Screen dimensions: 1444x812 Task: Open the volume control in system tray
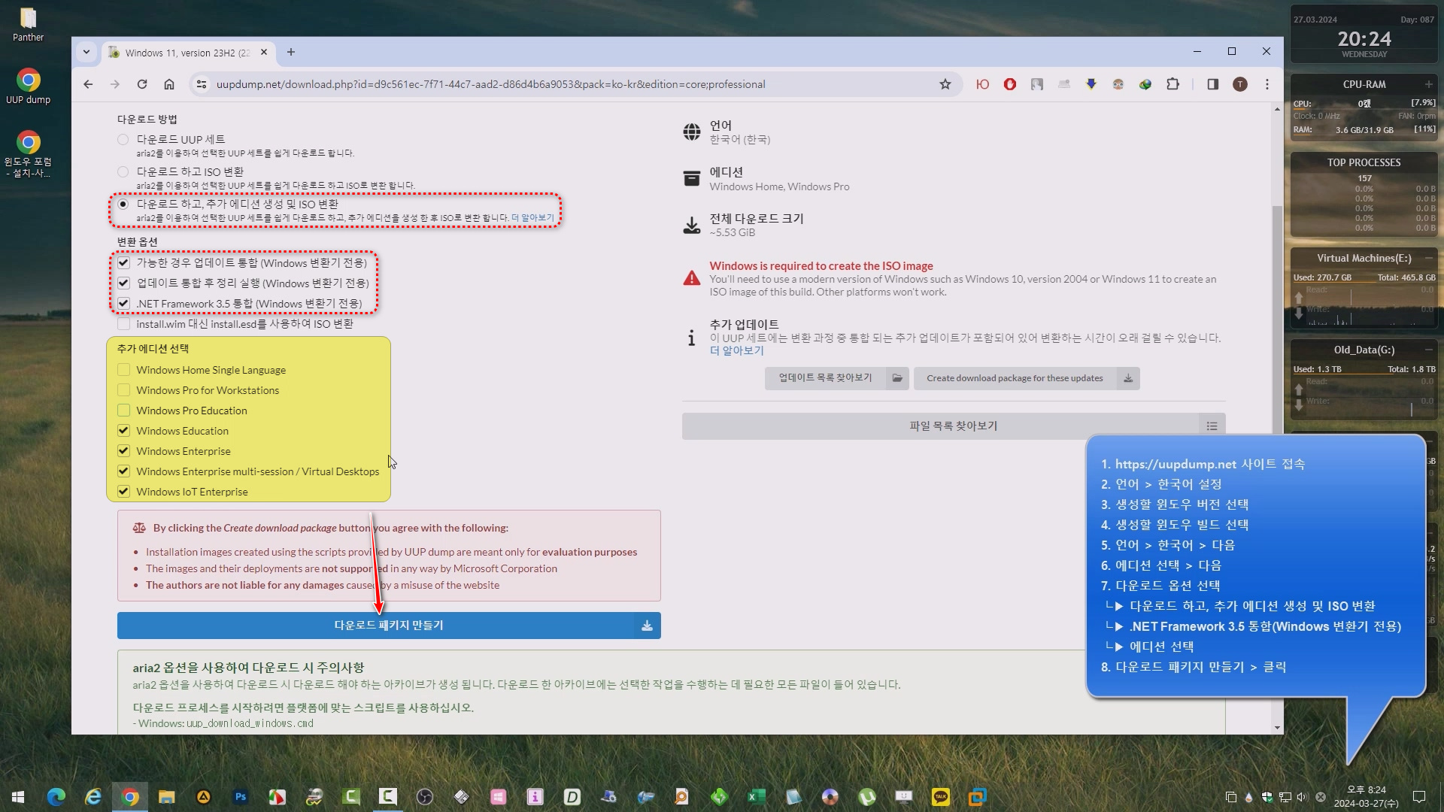pos(1303,796)
